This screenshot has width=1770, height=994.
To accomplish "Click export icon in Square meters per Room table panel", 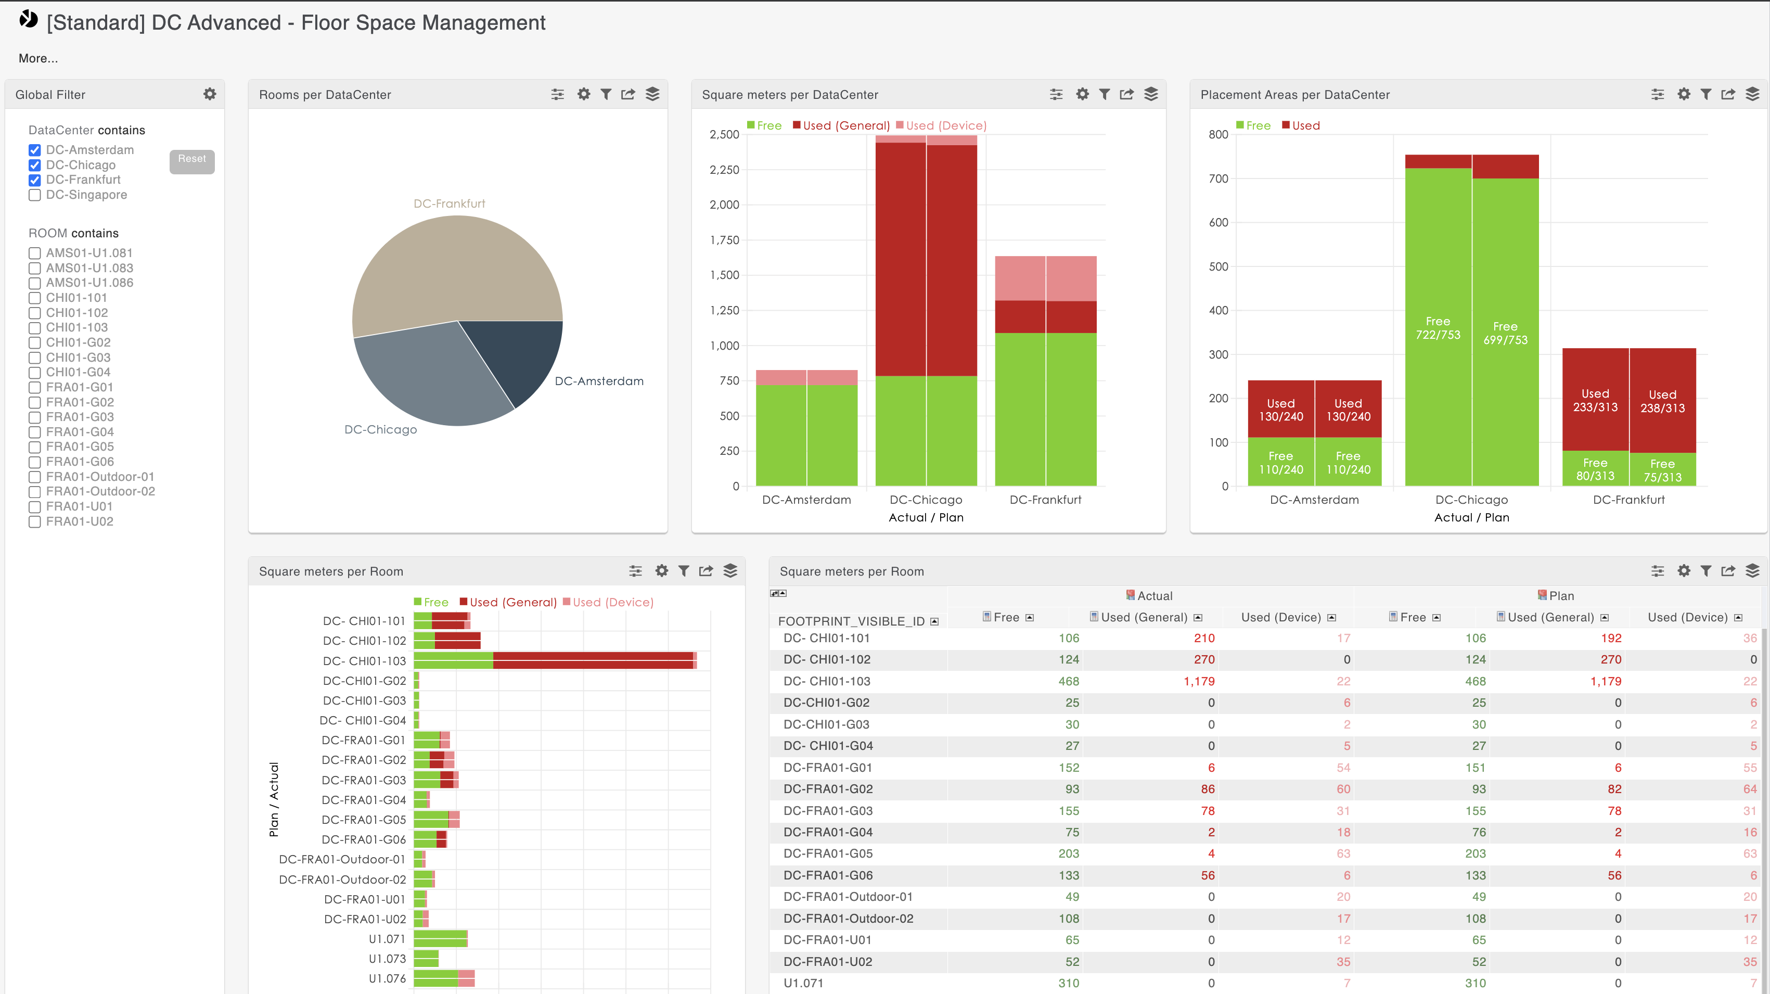I will point(1727,570).
